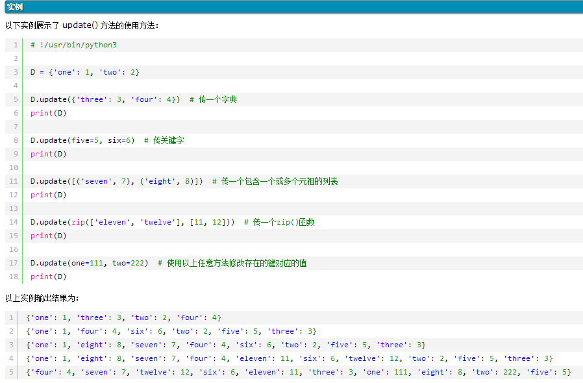Click line number 5 in output gutter
The width and height of the screenshot is (583, 383).
[x=11, y=372]
